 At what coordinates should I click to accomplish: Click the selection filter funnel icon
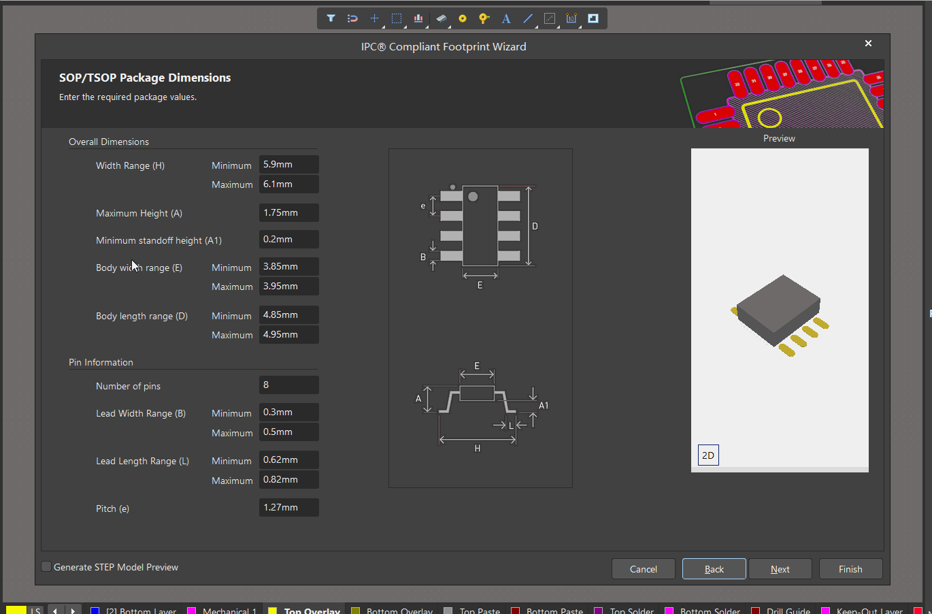(331, 18)
